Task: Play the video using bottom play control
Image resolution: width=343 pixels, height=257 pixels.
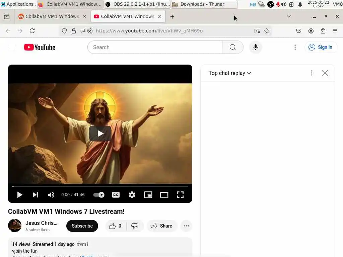Action: (19, 195)
